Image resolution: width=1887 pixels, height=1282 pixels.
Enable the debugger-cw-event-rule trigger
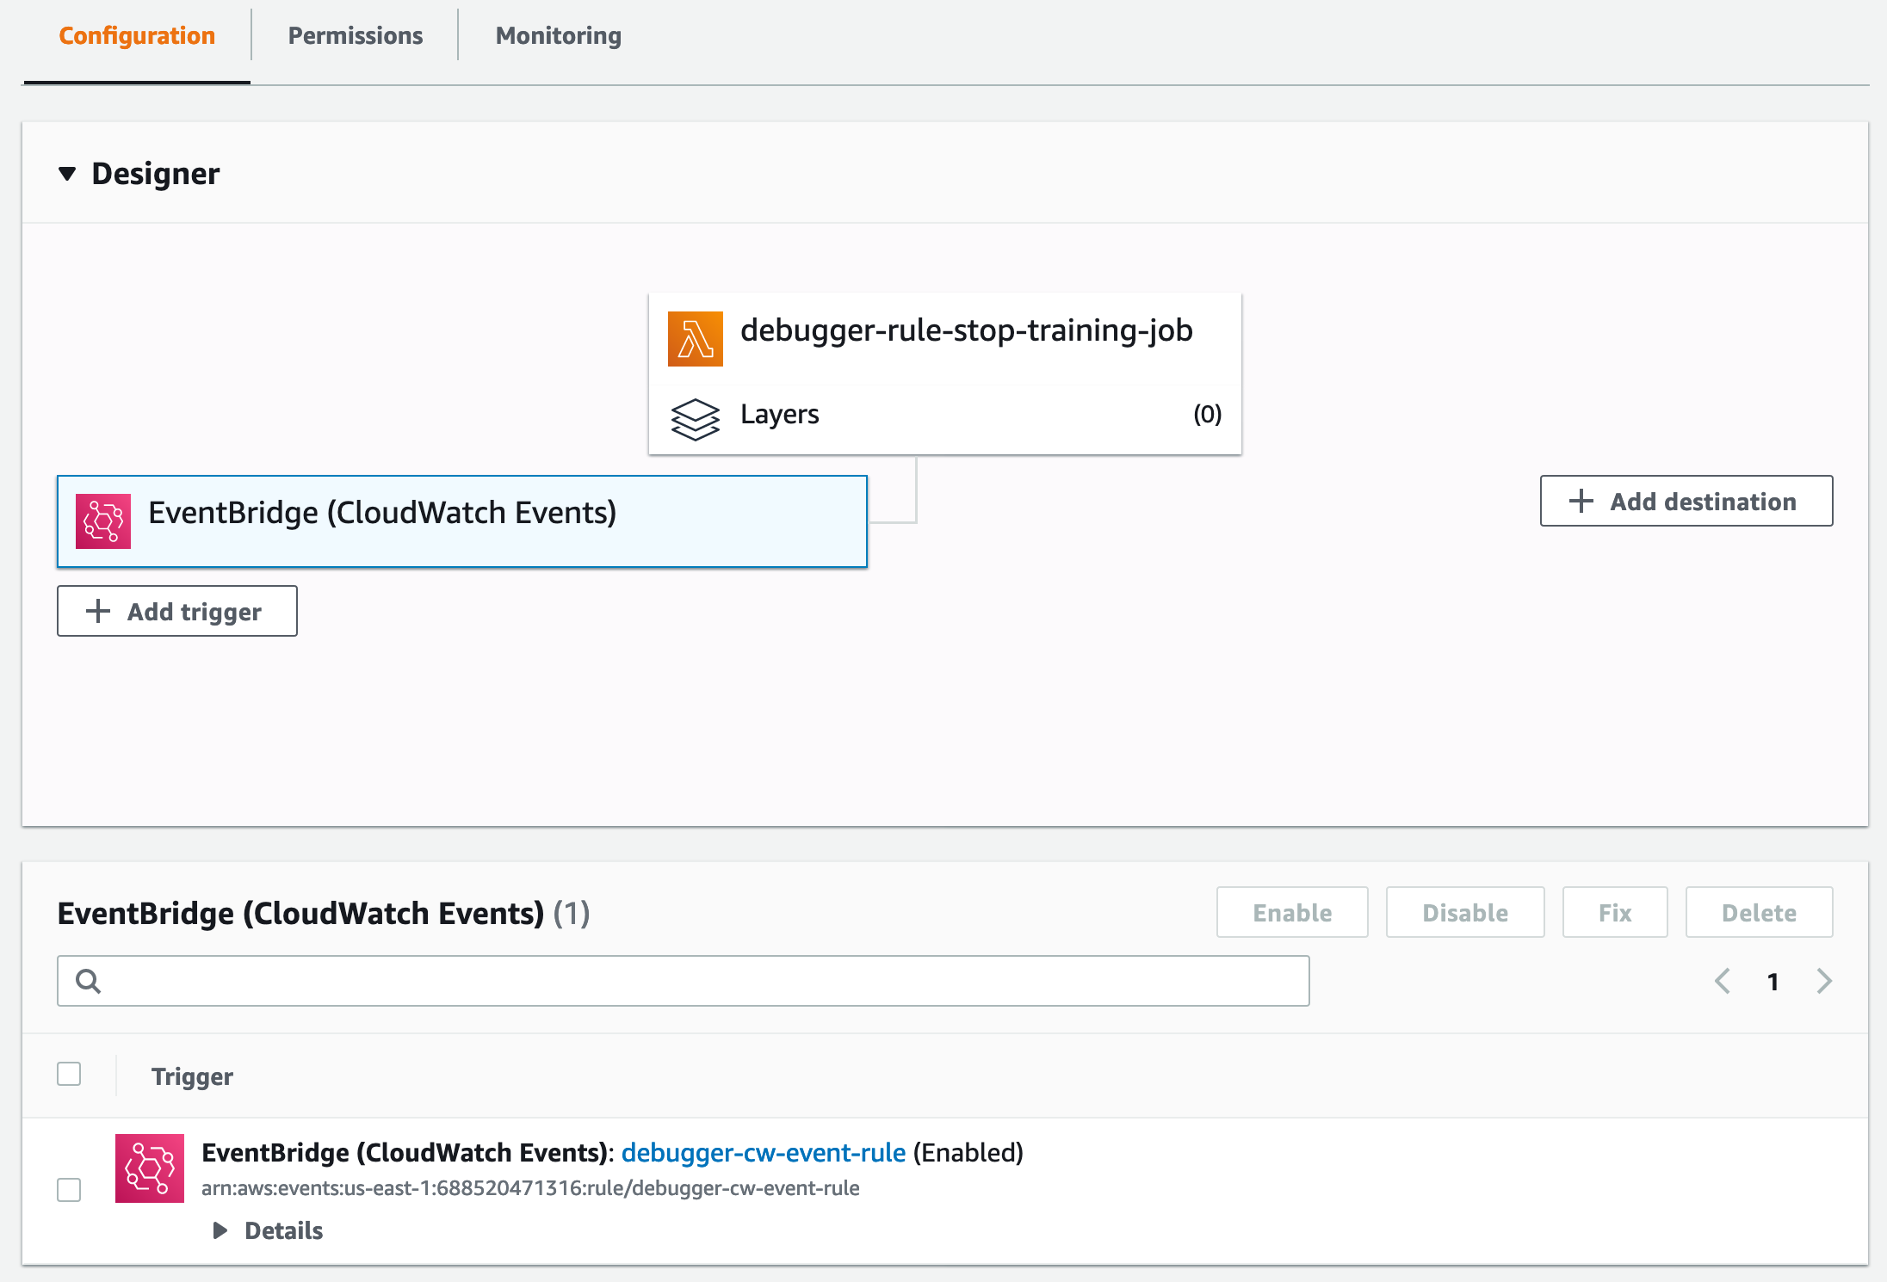pos(1291,911)
